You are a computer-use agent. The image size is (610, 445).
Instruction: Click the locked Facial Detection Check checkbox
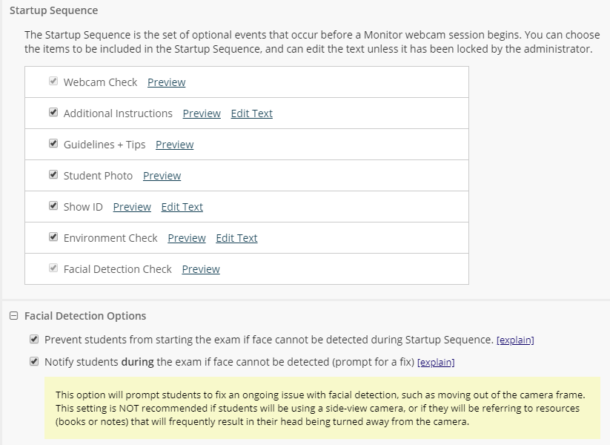tap(53, 268)
